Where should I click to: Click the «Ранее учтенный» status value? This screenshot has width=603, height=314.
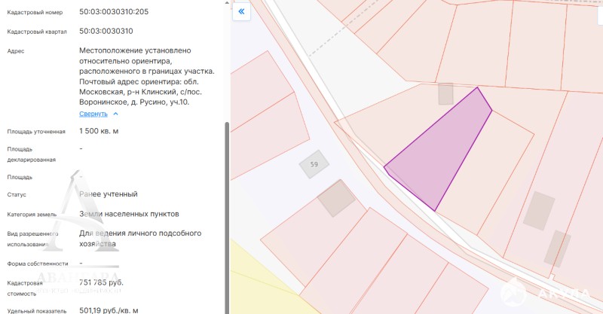pos(109,194)
